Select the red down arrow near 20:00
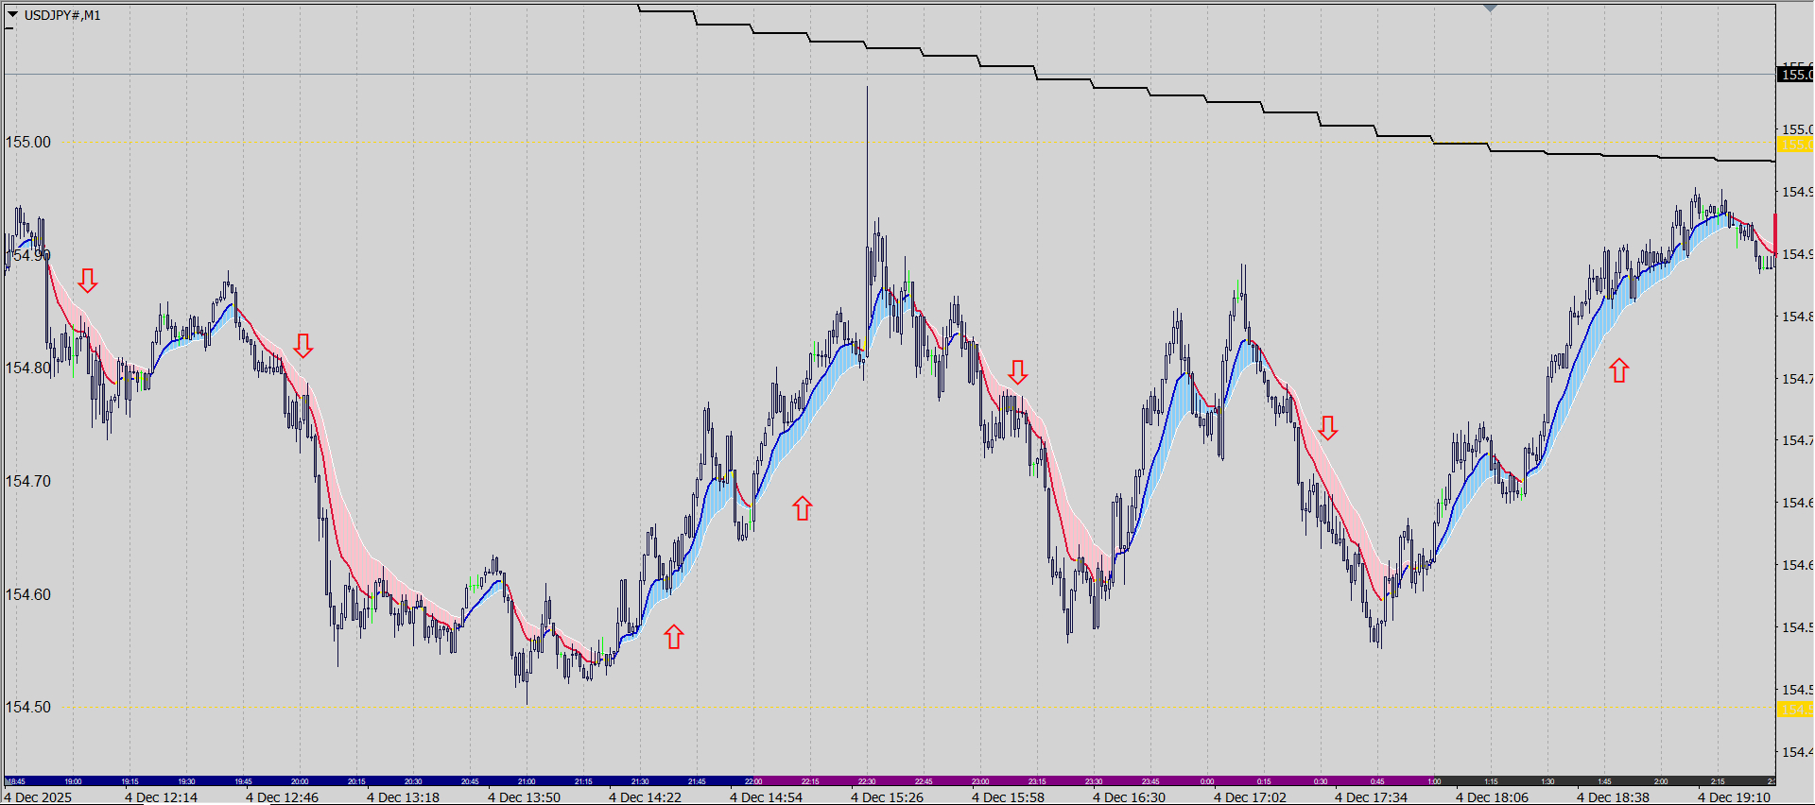 pos(302,346)
